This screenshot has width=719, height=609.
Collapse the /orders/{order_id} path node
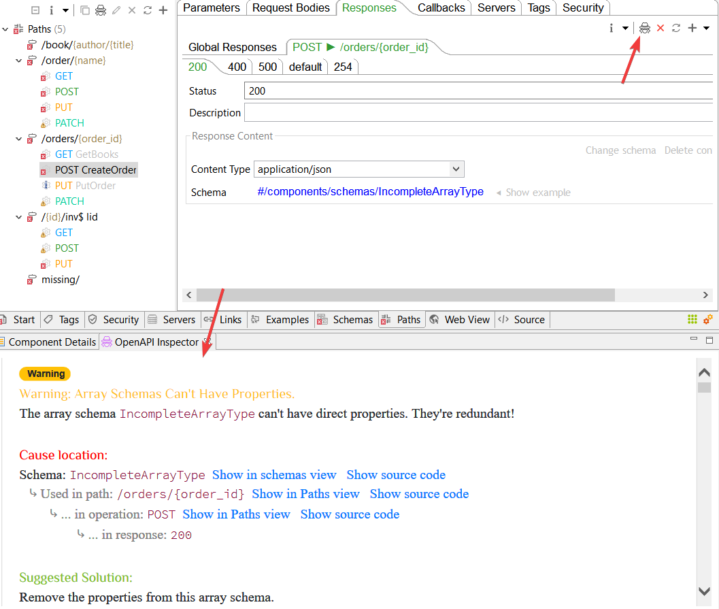tap(18, 139)
